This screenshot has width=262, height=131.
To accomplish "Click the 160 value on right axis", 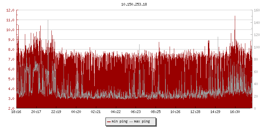I will pos(257,10).
